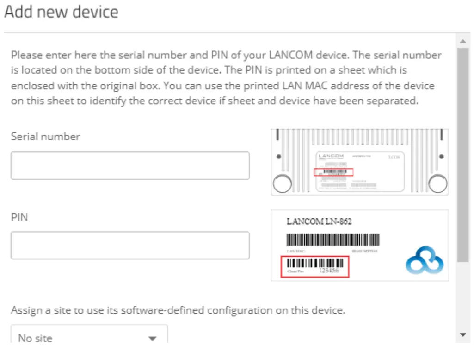Click the "LANCOM LN-862" title text

[x=319, y=221]
